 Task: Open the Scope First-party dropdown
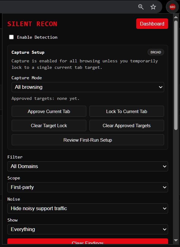tap(88, 187)
